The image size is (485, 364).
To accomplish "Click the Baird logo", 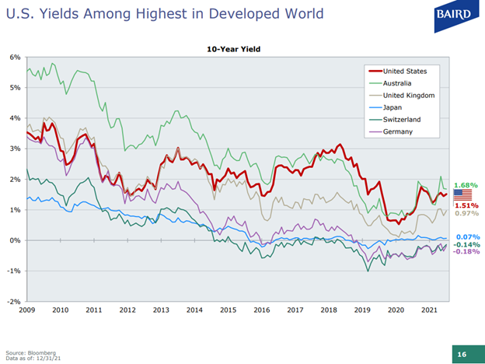I will click(x=456, y=16).
